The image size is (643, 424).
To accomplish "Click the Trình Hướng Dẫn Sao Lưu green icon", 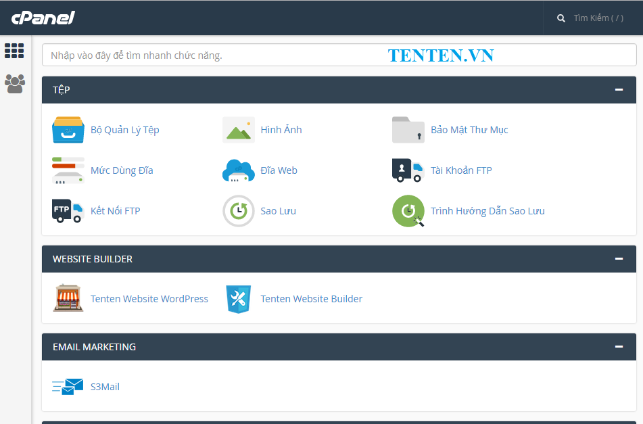I will tap(408, 211).
